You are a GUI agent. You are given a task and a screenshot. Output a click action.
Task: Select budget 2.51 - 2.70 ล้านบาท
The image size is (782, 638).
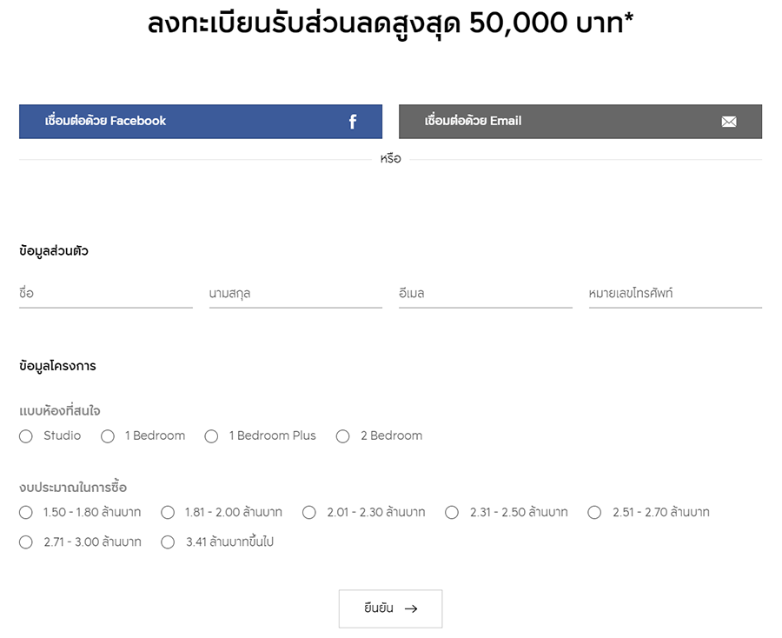point(594,513)
